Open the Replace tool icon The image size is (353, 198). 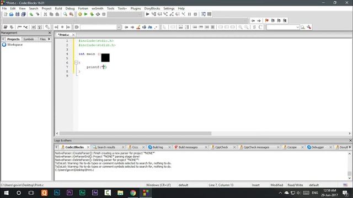pos(71,14)
